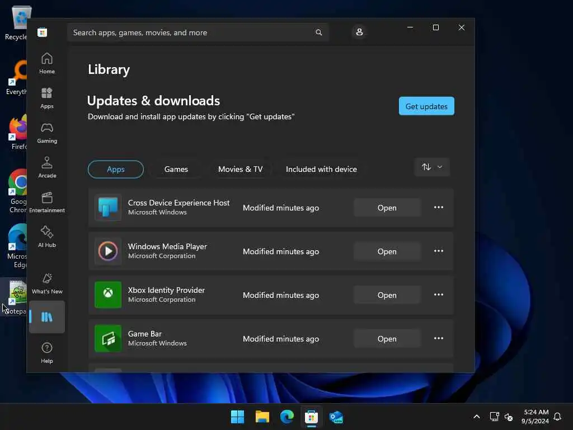This screenshot has width=573, height=430.
Task: Go to Home in Store sidebar
Action: point(47,63)
